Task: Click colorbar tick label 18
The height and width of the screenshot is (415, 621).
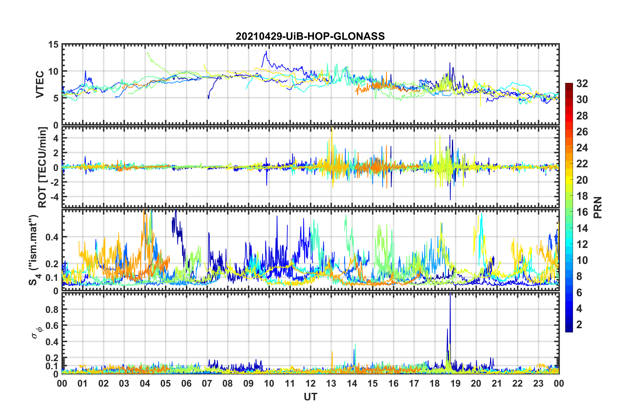Action: coord(582,196)
